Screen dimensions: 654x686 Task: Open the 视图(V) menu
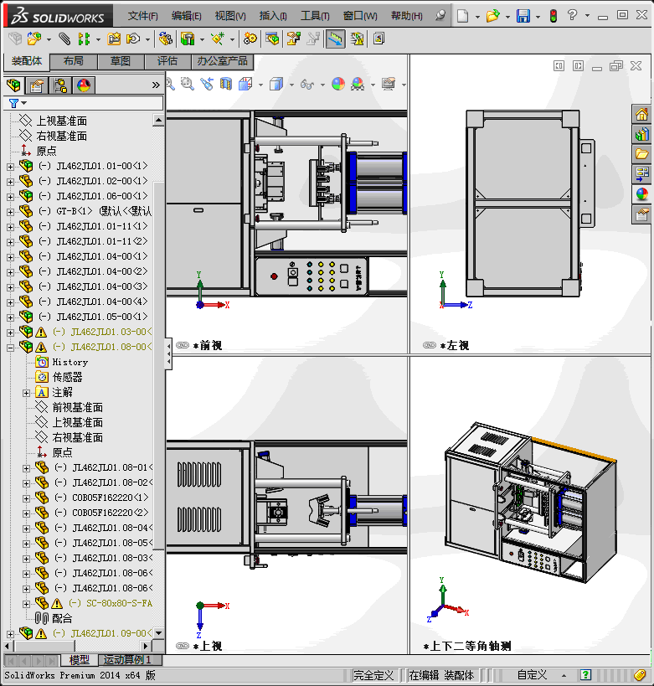(230, 16)
